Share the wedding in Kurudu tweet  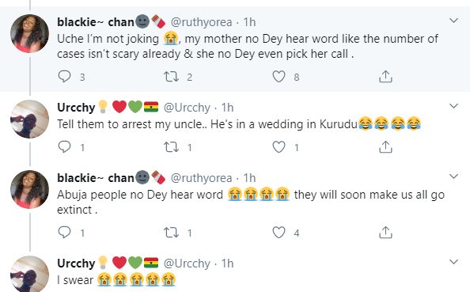point(385,147)
